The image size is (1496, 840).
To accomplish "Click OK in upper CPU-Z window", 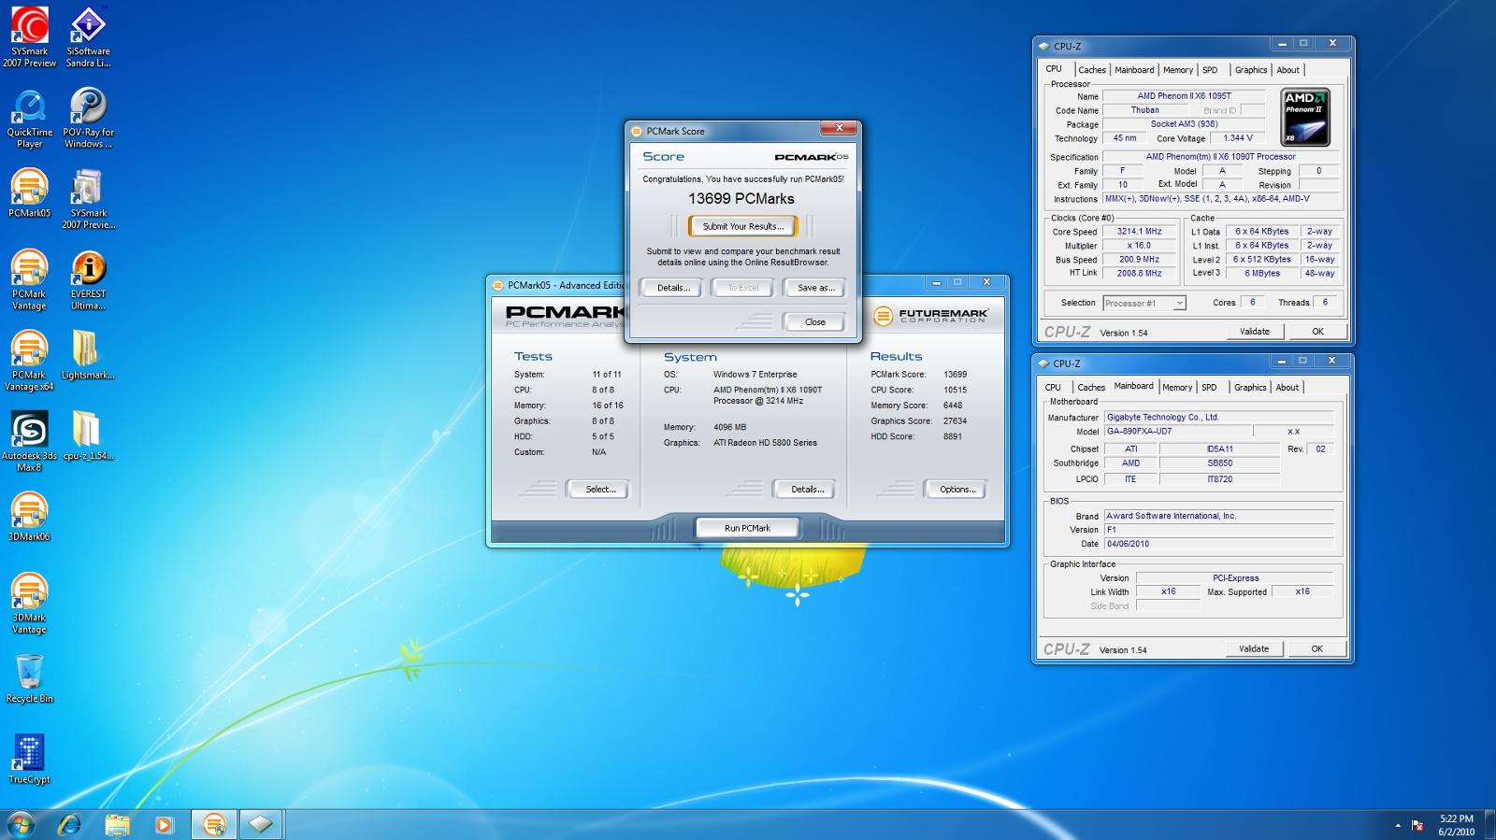I will [x=1317, y=332].
